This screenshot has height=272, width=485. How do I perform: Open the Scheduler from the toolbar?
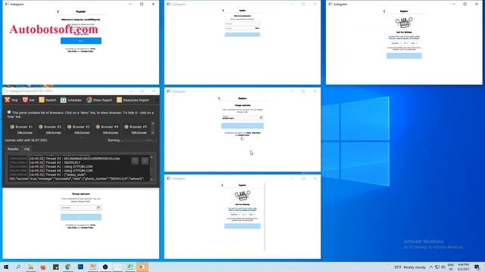point(71,100)
